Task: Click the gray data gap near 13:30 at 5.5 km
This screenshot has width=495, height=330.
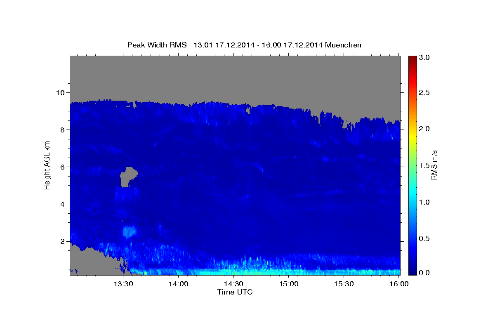Action: tap(128, 177)
